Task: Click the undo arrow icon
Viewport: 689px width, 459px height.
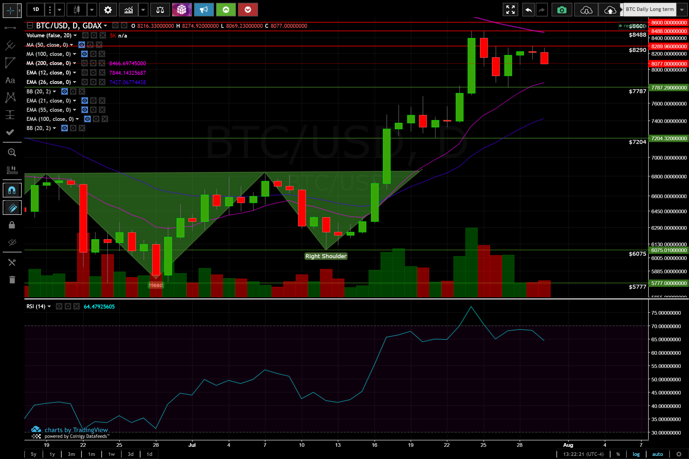Action: click(528, 10)
